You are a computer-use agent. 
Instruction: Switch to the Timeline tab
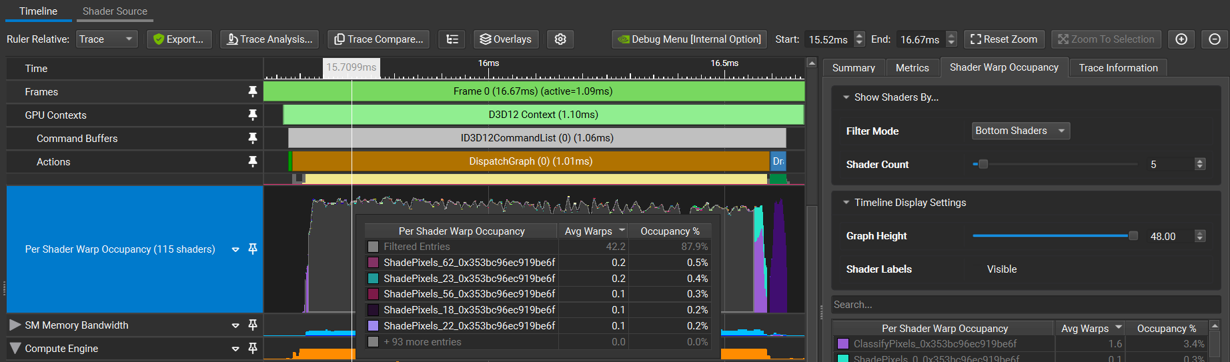pyautogui.click(x=38, y=11)
